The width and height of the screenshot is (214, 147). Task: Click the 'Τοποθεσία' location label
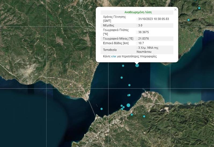point(110,50)
